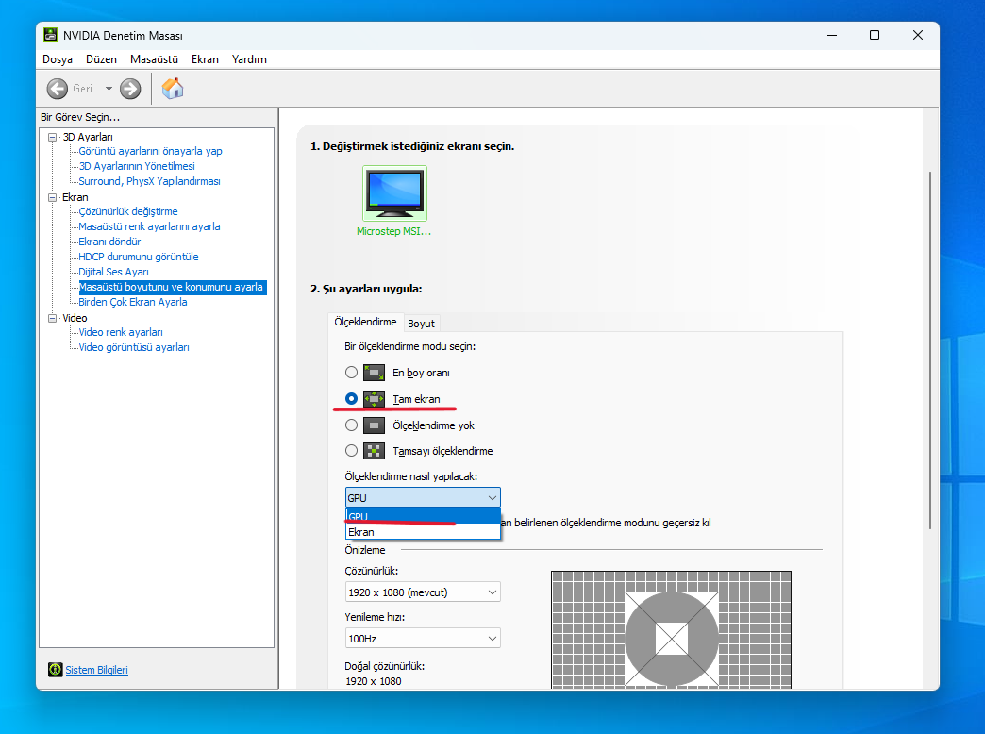This screenshot has height=734, width=985.
Task: Open 3D Ayarlarının Yönetilmesi
Action: 137,166
